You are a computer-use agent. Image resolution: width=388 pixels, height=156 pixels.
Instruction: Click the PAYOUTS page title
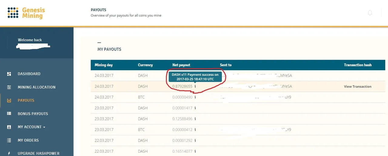pos(99,10)
